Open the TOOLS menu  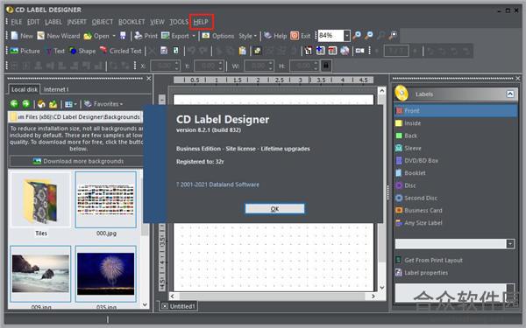(179, 22)
